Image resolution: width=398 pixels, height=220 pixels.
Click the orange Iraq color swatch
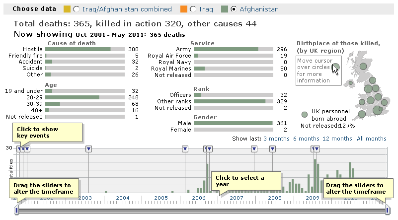click(x=184, y=9)
